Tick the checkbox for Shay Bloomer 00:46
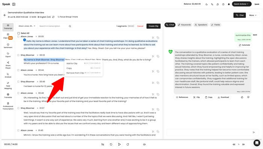 pos(18,81)
